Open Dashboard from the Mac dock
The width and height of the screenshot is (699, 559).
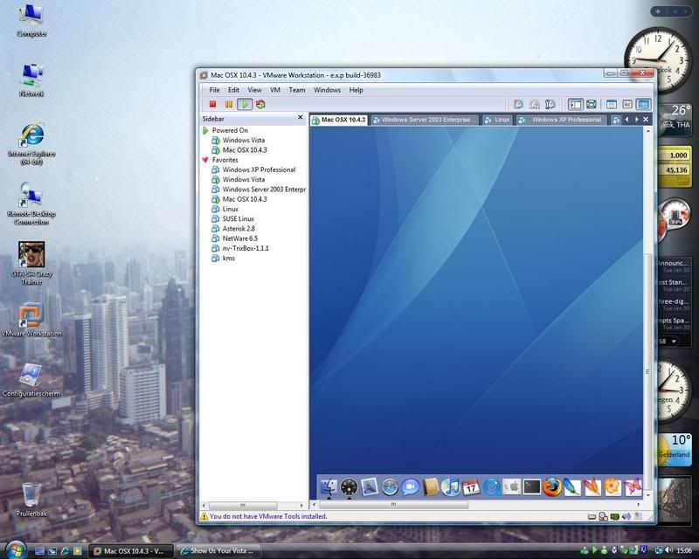pyautogui.click(x=349, y=487)
